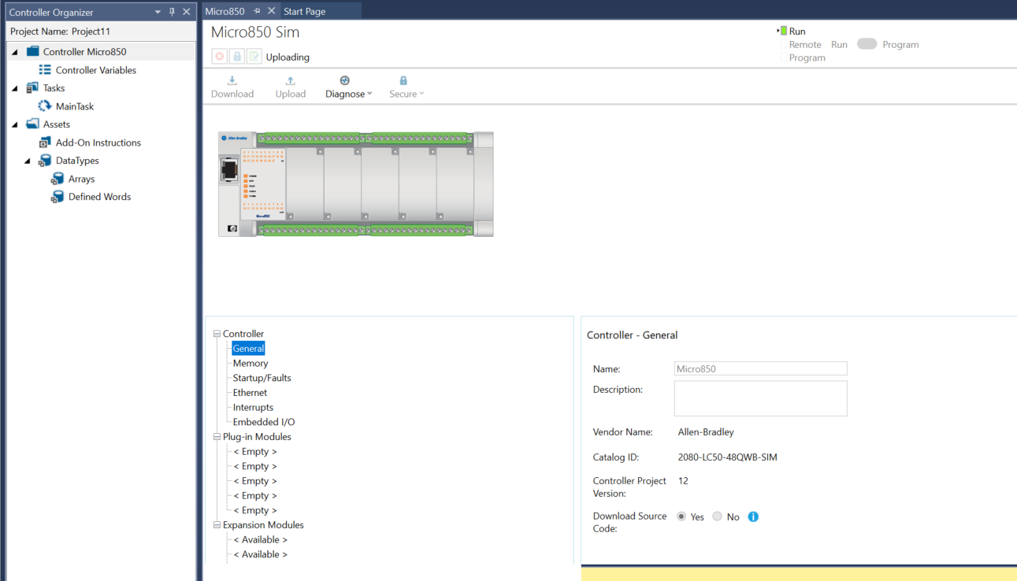Screen dimensions: 1017x581
Task: Close the Micro850 tab
Action: pos(272,11)
